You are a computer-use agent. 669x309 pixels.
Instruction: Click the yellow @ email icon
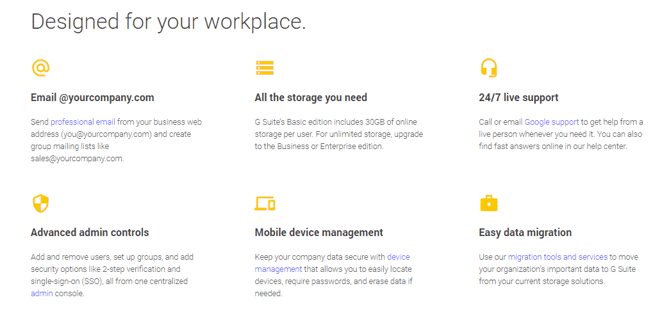coord(40,67)
